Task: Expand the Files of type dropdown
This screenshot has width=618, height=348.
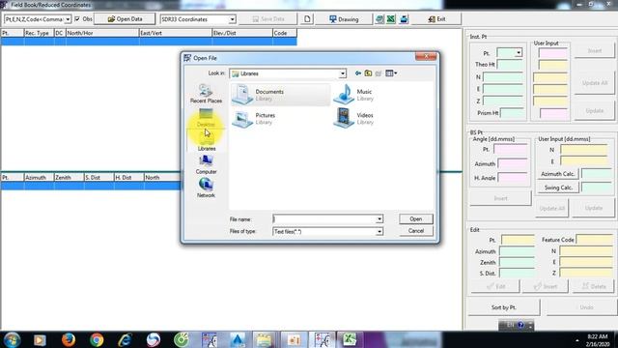Action: tap(379, 232)
